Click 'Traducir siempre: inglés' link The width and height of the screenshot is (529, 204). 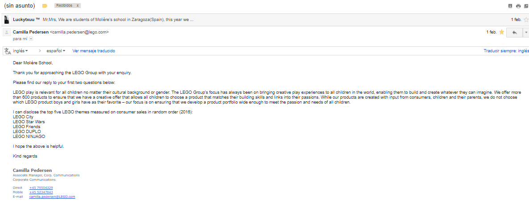(506, 51)
